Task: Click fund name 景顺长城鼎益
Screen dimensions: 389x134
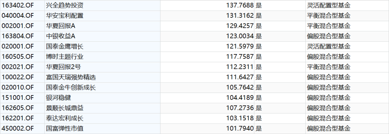Action: 65,108
